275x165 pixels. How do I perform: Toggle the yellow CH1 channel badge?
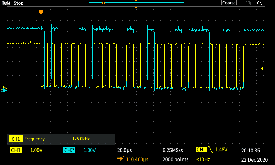pyautogui.click(x=16, y=150)
